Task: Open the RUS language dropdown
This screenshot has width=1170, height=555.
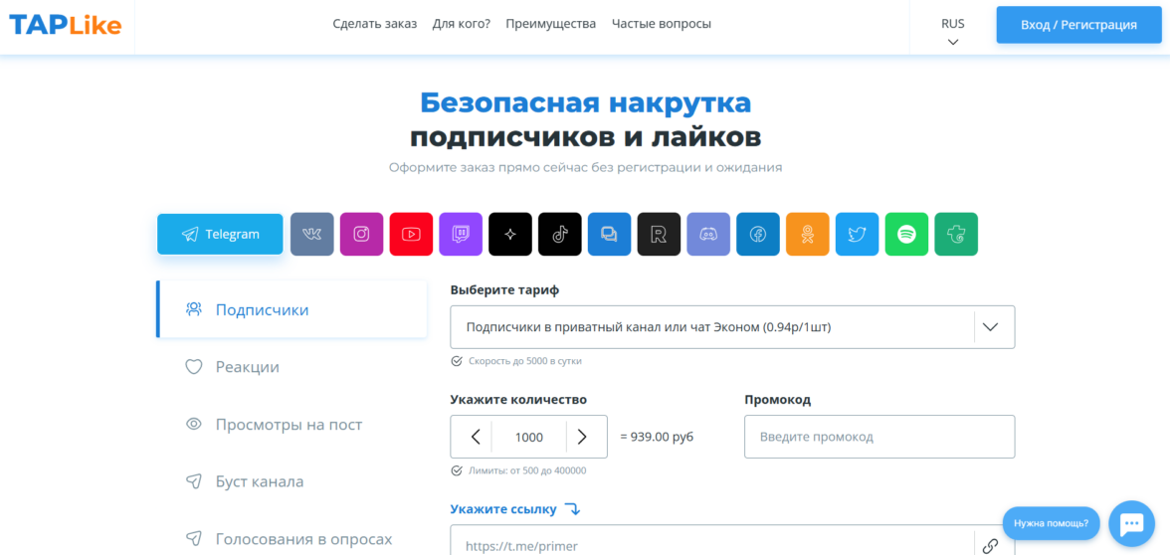Action: click(x=953, y=32)
